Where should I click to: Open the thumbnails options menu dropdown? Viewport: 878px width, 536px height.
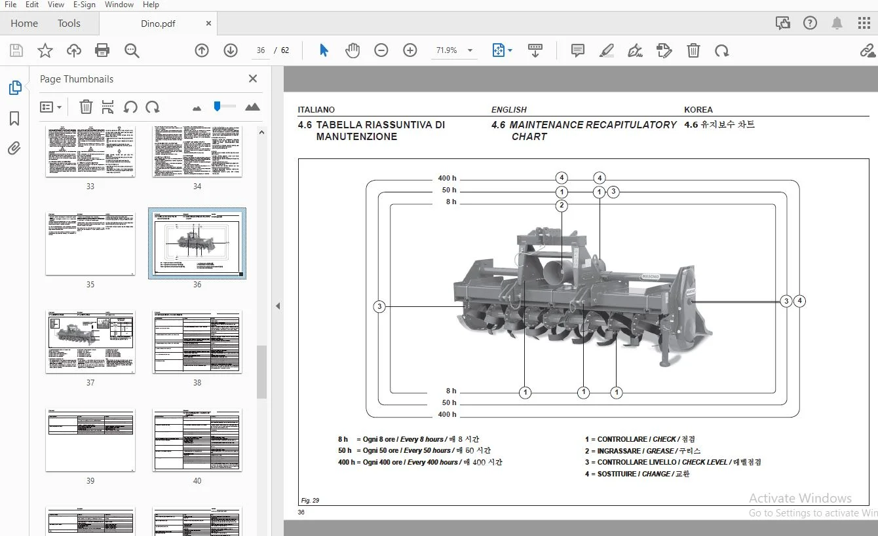[x=50, y=107]
